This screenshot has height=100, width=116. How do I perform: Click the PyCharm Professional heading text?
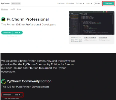(28, 19)
